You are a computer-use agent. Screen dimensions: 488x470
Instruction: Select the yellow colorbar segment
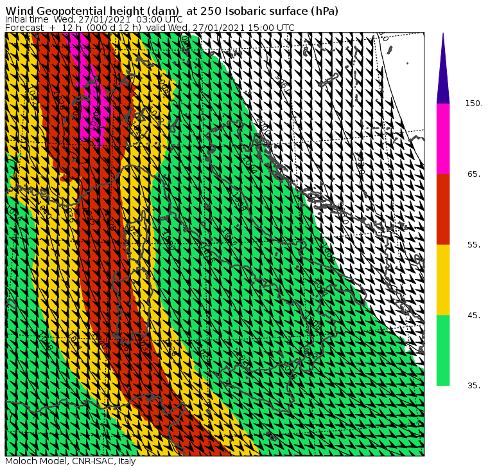pyautogui.click(x=443, y=280)
